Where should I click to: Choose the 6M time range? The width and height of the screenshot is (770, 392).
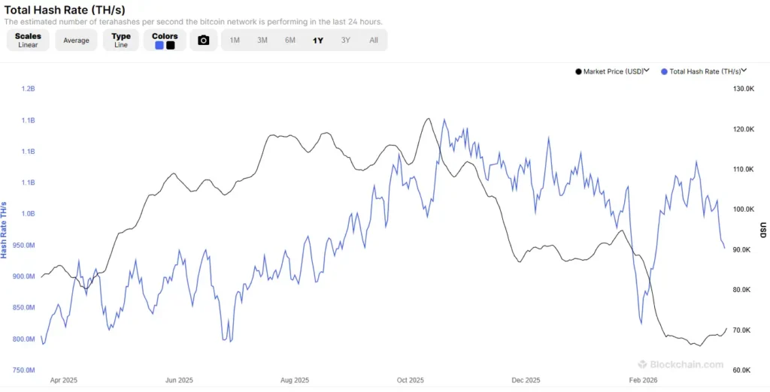[290, 41]
